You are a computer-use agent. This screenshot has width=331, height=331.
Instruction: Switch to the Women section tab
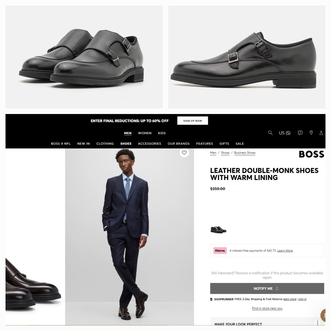(x=145, y=133)
